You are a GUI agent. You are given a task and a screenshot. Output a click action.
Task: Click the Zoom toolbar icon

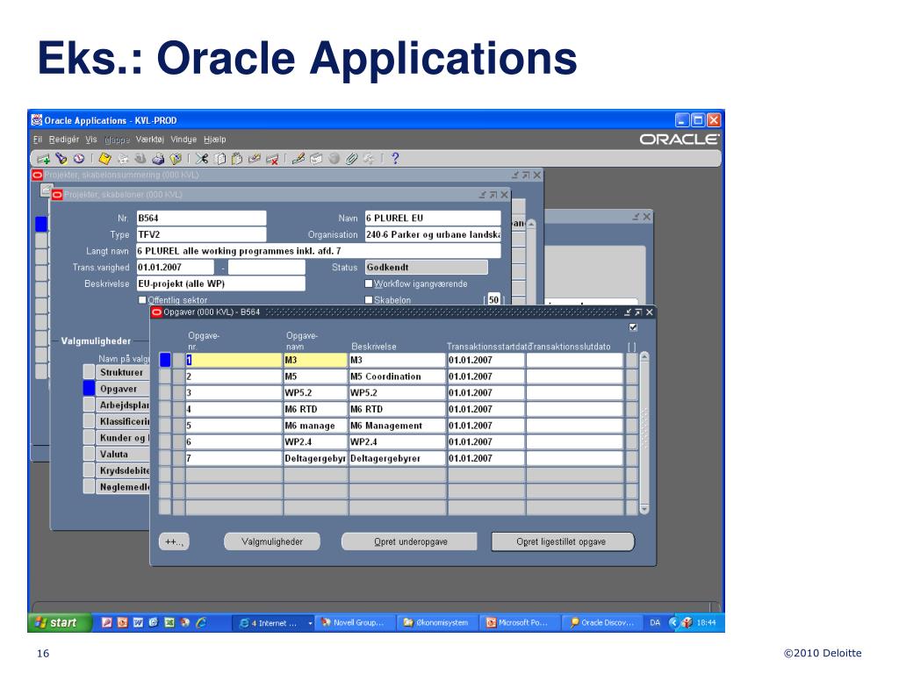coord(316,159)
